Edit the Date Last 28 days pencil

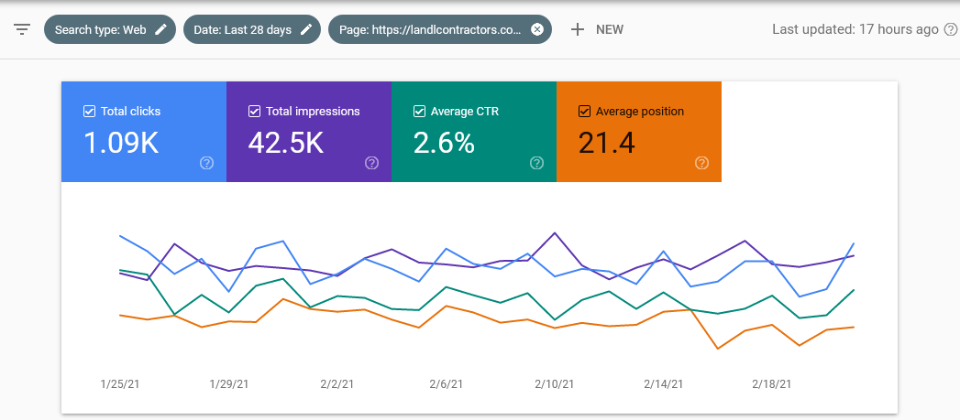click(306, 29)
